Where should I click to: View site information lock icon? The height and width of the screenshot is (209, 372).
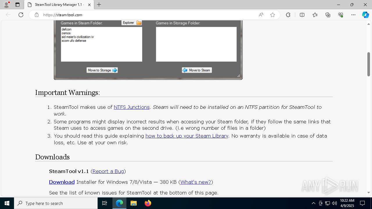pyautogui.click(x=37, y=15)
